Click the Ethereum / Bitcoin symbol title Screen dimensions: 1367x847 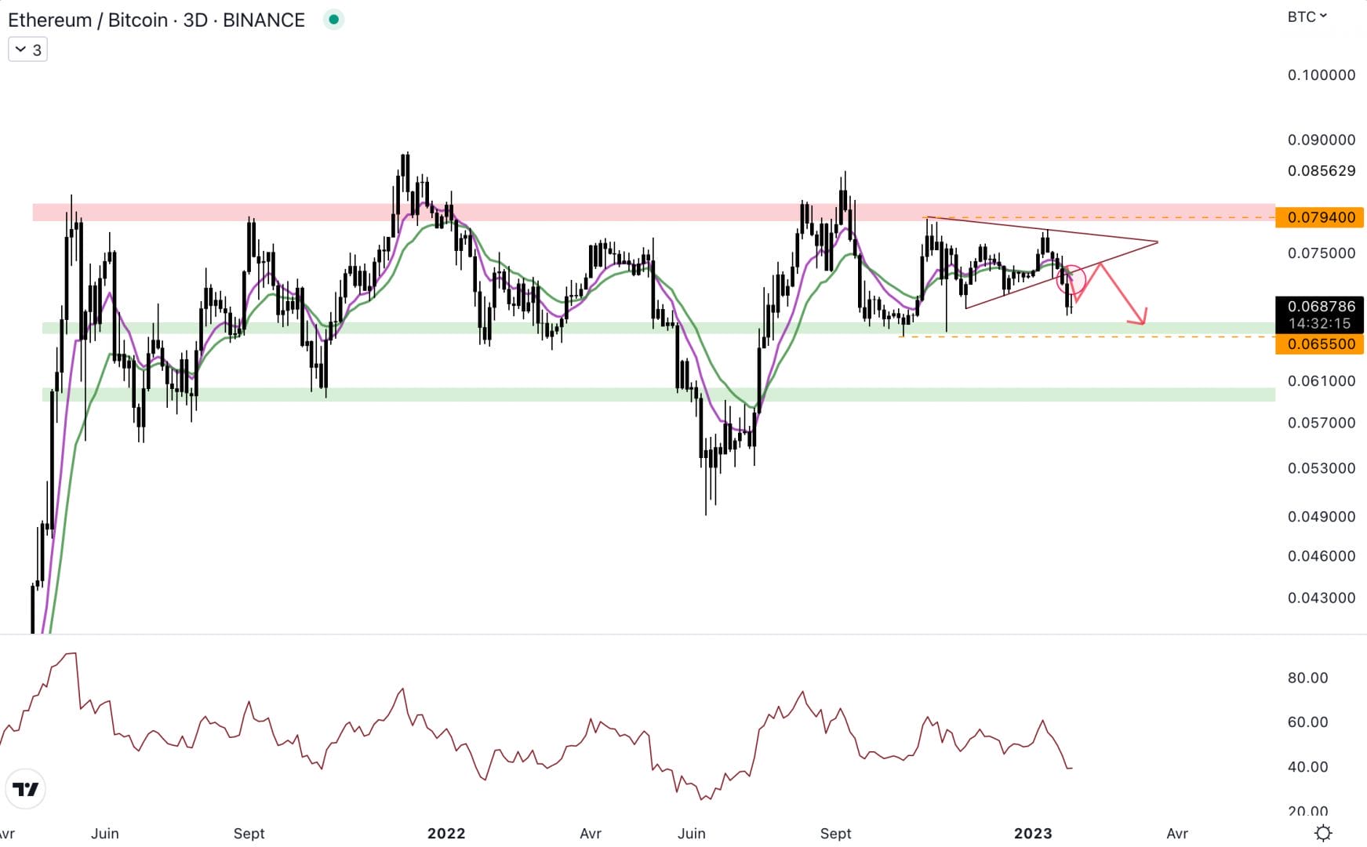tap(86, 20)
